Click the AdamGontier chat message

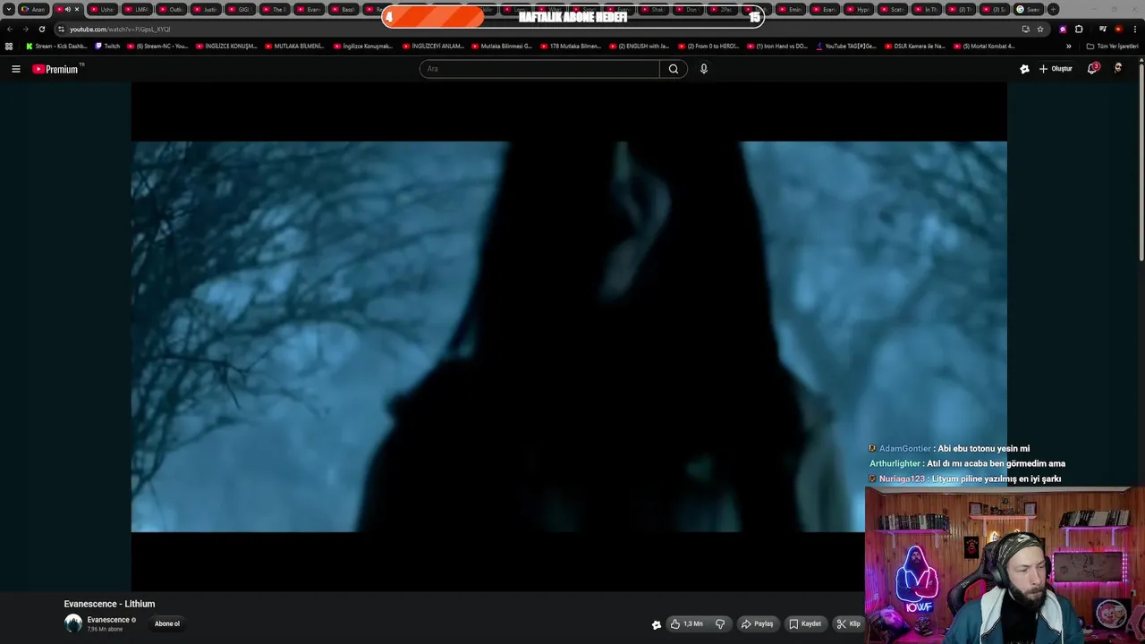949,448
